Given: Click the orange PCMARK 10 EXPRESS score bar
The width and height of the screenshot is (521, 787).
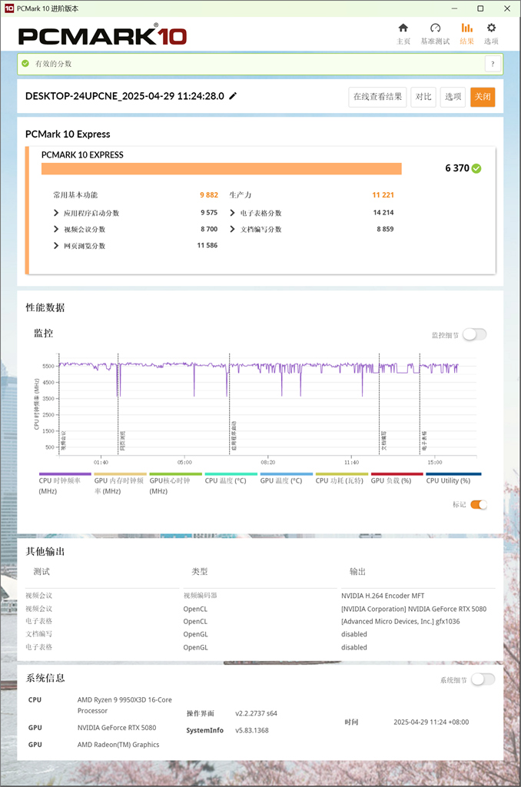Looking at the screenshot, I should 221,168.
